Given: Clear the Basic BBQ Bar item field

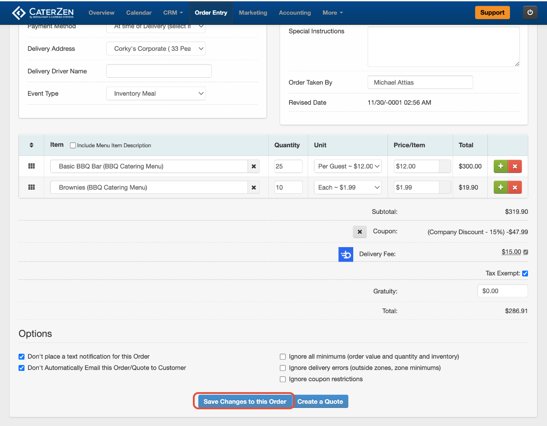Looking at the screenshot, I should pyautogui.click(x=253, y=166).
